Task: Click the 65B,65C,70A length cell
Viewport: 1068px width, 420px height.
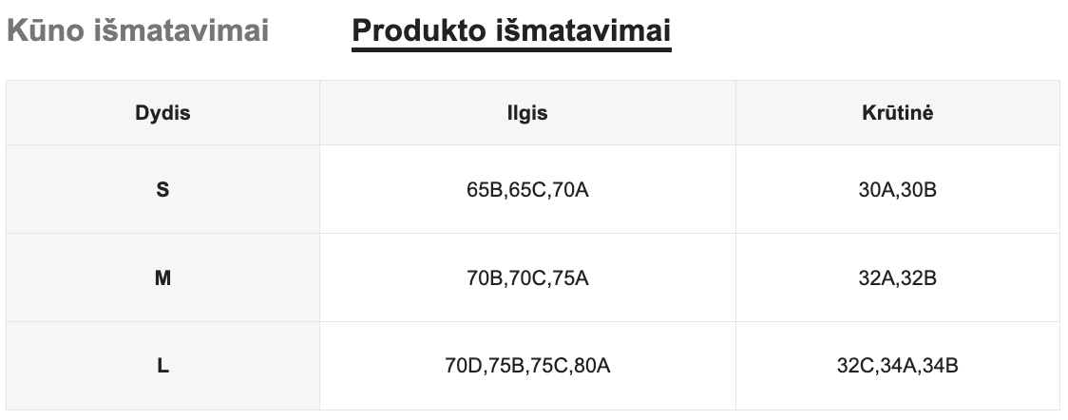Action: coord(527,190)
